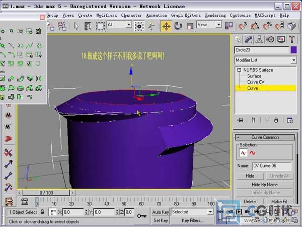Toggle Auto Key animation mode
The width and height of the screenshot is (302, 227).
point(161,212)
